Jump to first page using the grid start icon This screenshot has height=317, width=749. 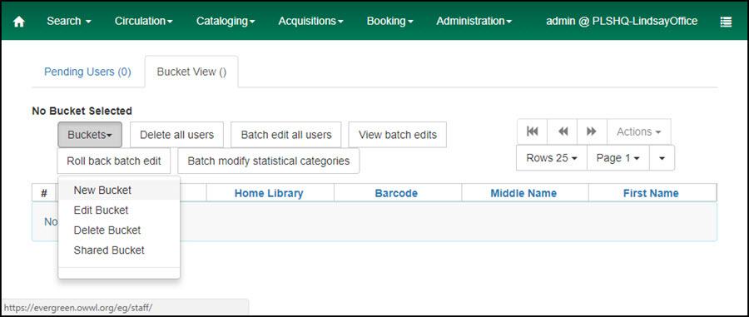[532, 131]
